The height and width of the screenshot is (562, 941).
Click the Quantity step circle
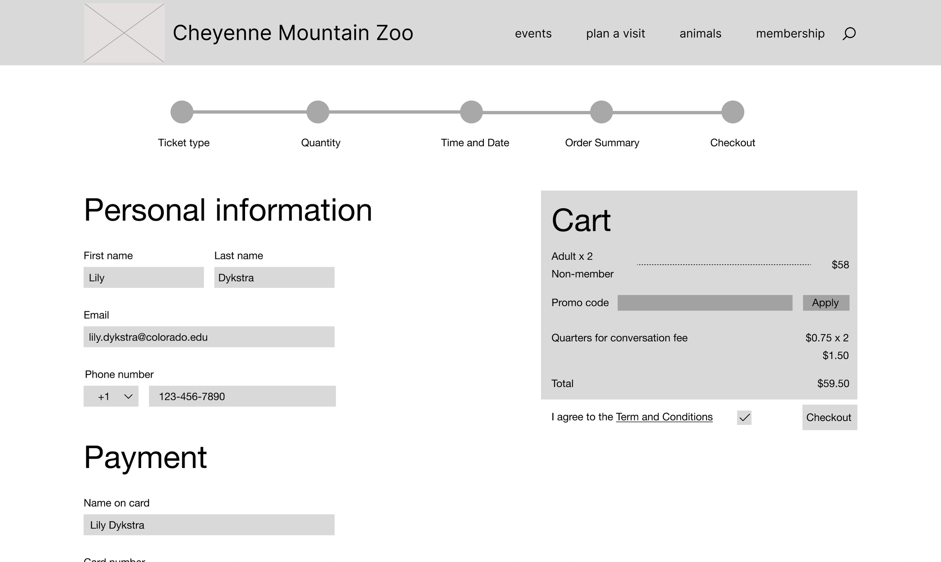coord(318,112)
